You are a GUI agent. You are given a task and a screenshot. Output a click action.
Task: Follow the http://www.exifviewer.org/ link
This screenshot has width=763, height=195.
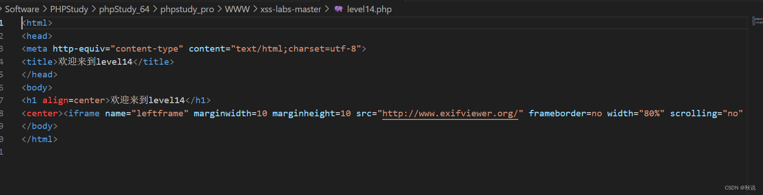coord(450,114)
